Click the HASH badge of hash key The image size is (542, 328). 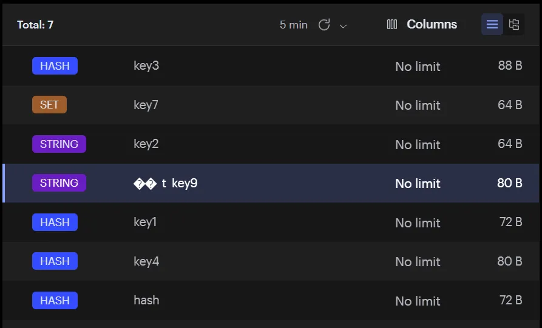[55, 300]
